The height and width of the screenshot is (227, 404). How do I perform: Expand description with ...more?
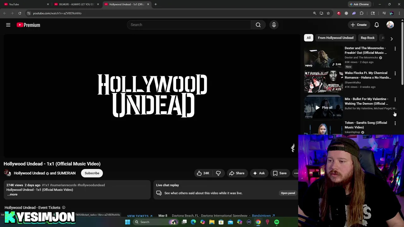tap(12, 195)
